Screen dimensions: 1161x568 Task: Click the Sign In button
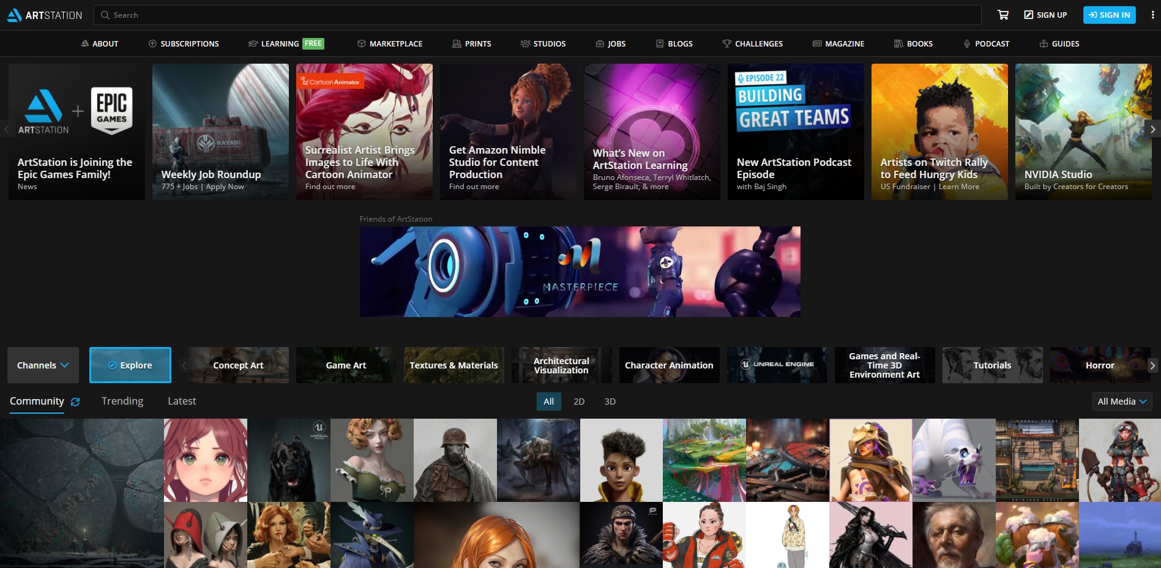pos(1109,15)
